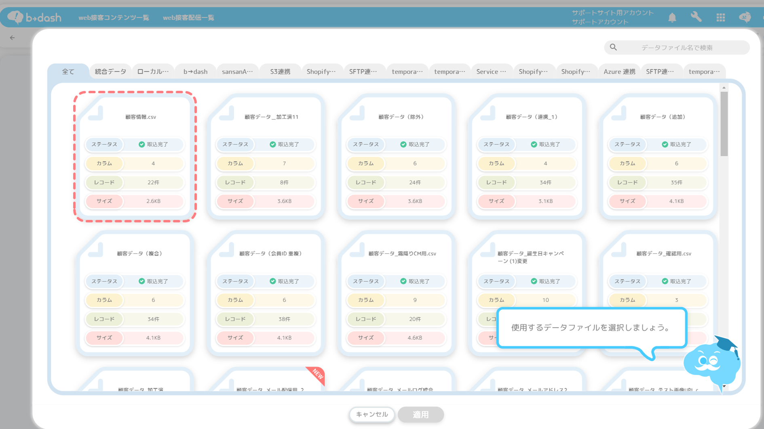Select the 顧客データ(連携_1) file card
764x429 pixels.
pyautogui.click(x=527, y=157)
